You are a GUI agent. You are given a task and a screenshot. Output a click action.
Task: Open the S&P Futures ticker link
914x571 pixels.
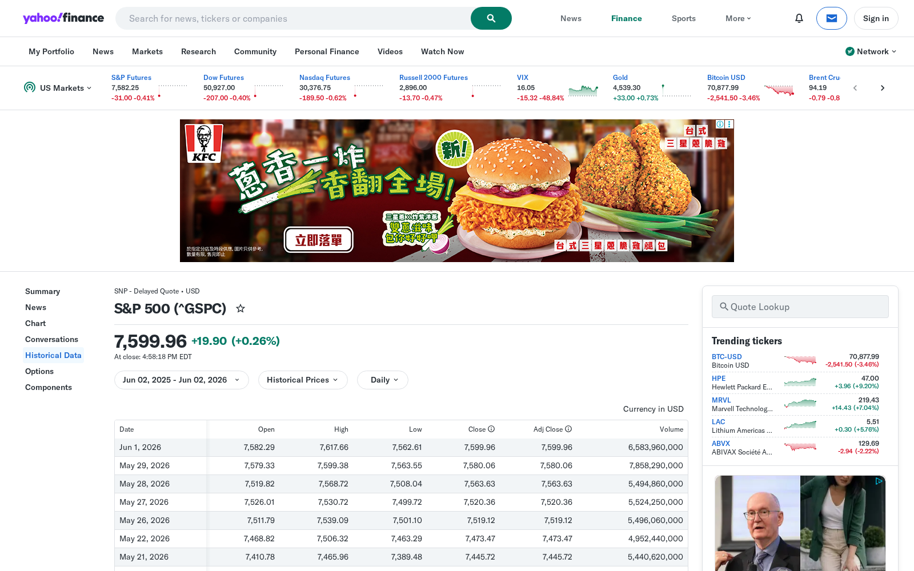point(131,78)
